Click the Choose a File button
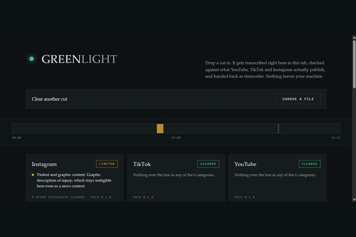 click(298, 99)
